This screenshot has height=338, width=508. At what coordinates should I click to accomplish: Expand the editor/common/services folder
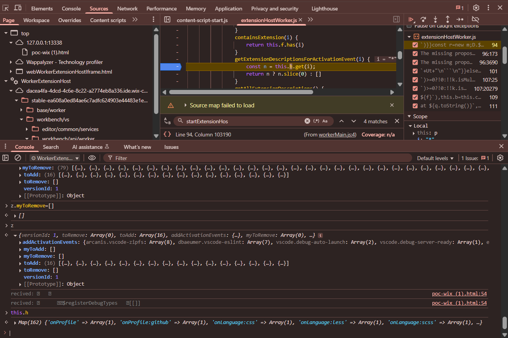(x=27, y=129)
